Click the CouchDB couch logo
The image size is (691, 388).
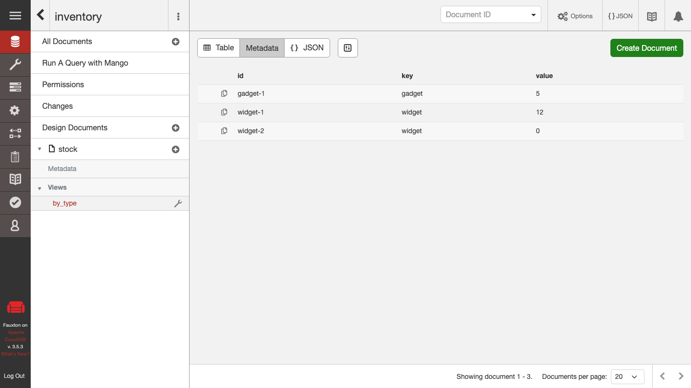coord(16,308)
